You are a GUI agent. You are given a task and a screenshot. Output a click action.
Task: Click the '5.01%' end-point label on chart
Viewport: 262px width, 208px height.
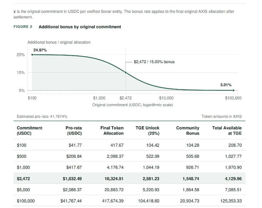pyautogui.click(x=226, y=85)
